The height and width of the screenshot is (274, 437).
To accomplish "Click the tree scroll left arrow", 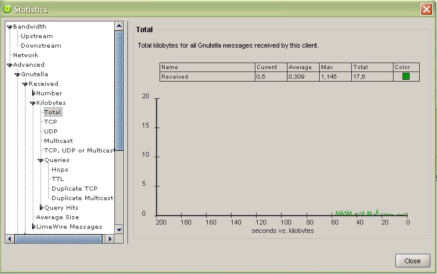I will [x=10, y=239].
